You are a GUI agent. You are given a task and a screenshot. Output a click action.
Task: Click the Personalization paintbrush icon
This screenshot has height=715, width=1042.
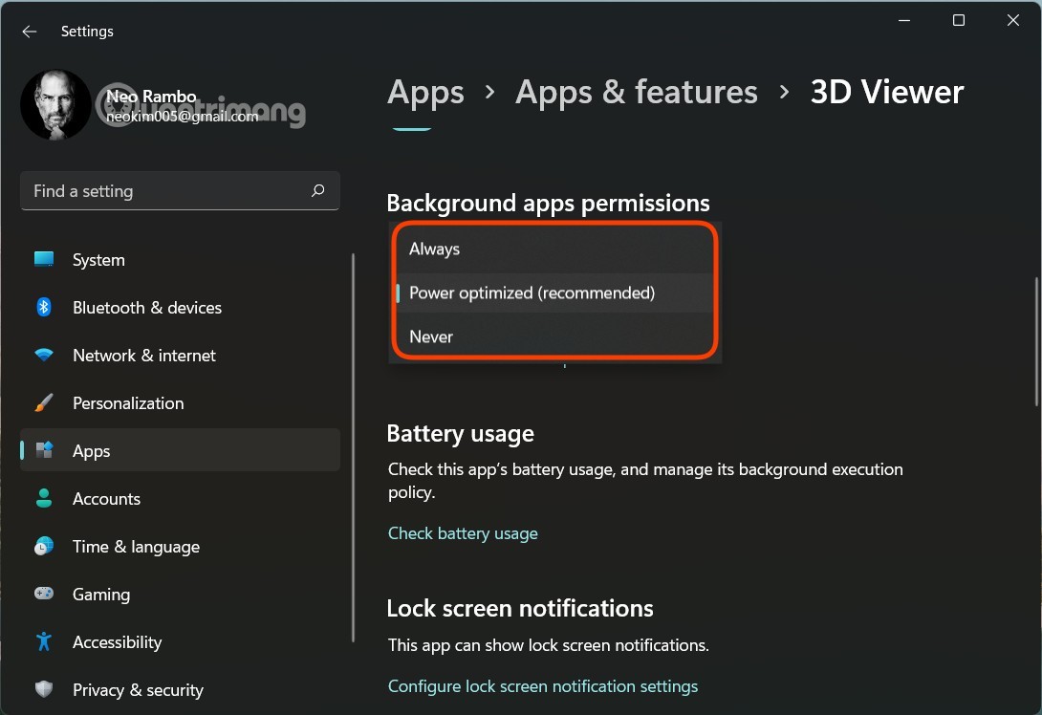[44, 403]
